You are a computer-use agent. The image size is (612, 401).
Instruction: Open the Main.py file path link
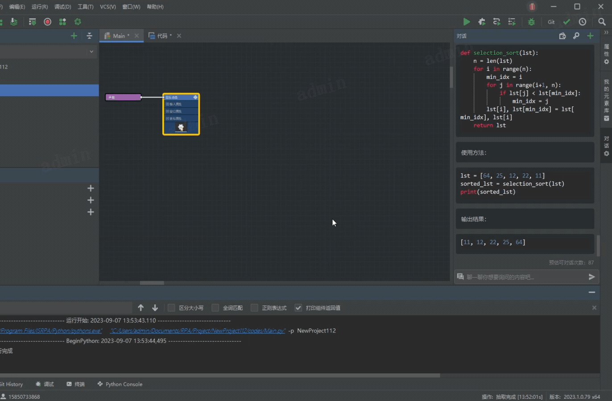(x=197, y=331)
